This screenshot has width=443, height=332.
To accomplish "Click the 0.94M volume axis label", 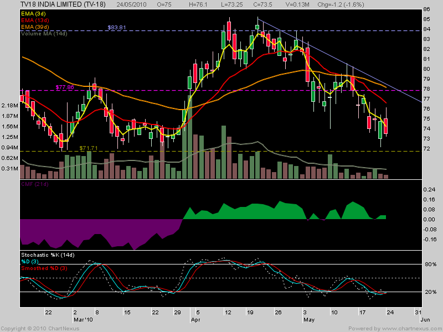I will click(9, 147).
